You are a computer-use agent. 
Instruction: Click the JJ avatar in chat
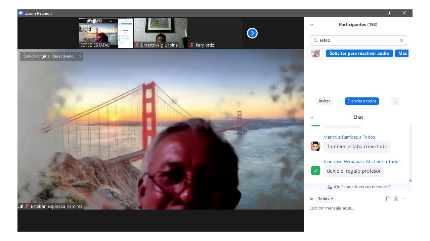[x=315, y=171]
